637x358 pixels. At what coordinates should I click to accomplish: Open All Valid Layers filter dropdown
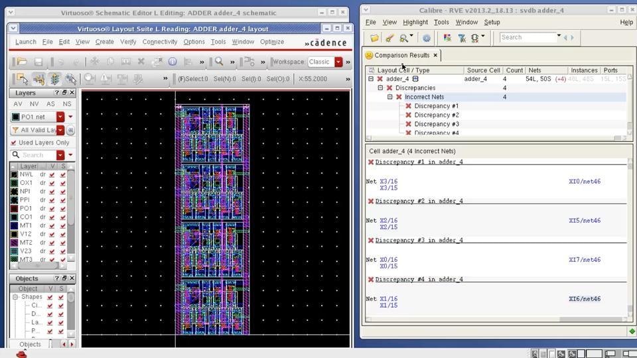tap(60, 131)
